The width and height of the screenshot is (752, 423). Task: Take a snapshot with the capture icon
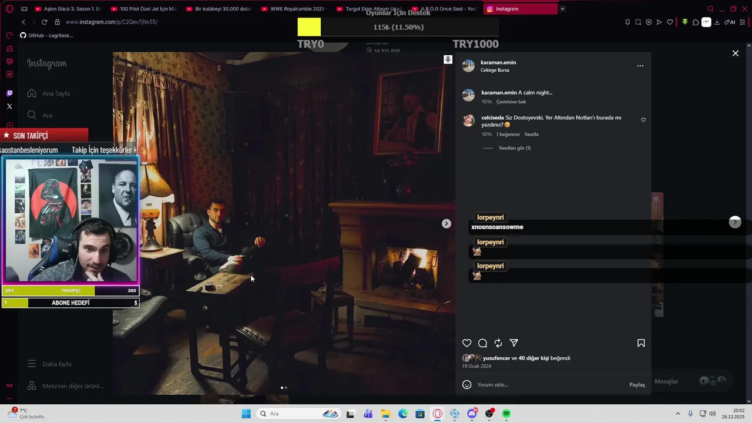638,22
